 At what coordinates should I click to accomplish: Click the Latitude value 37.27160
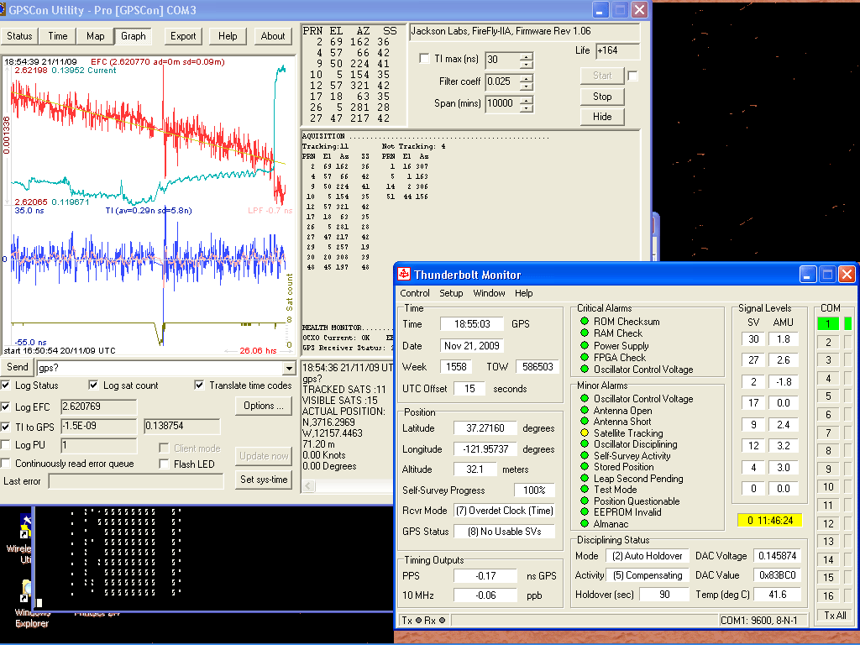click(485, 428)
